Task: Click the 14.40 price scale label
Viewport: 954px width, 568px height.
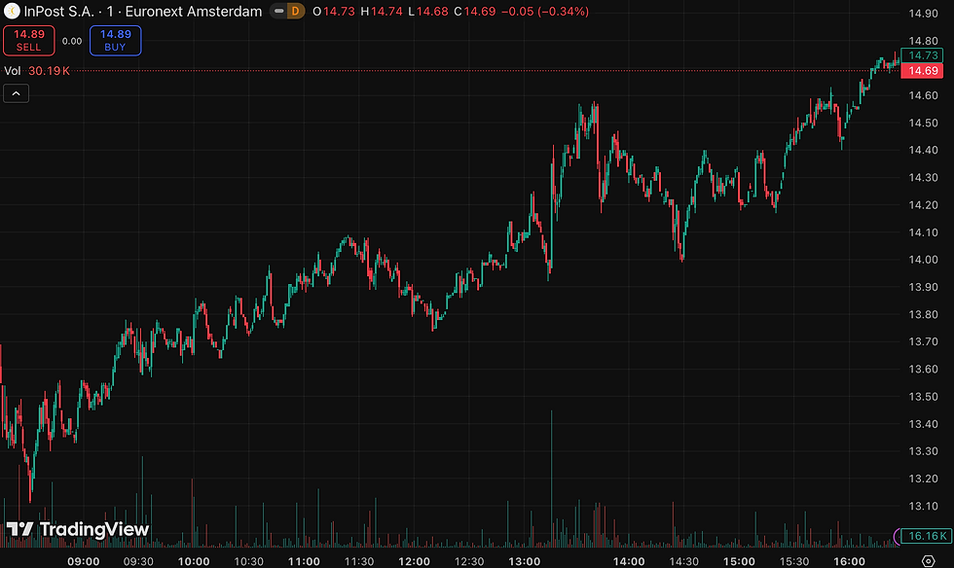Action: [923, 150]
